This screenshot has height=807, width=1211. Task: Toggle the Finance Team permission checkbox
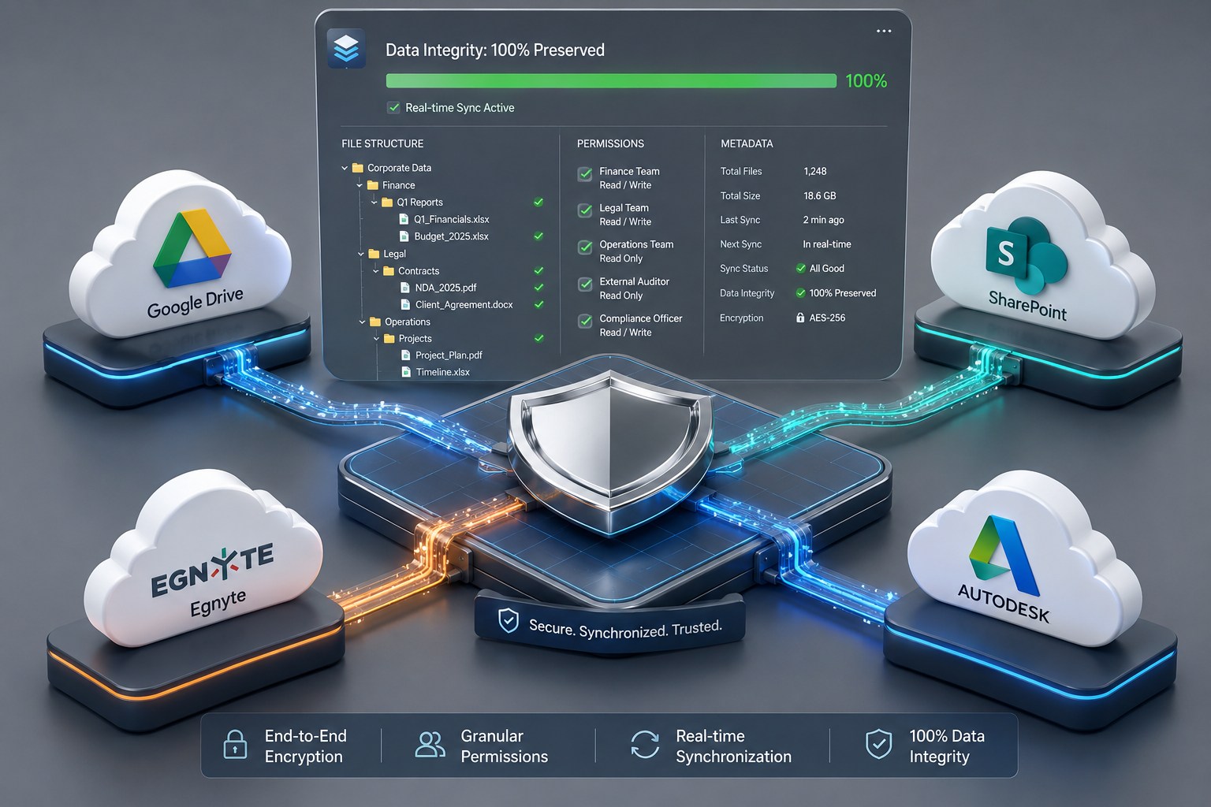click(x=585, y=174)
